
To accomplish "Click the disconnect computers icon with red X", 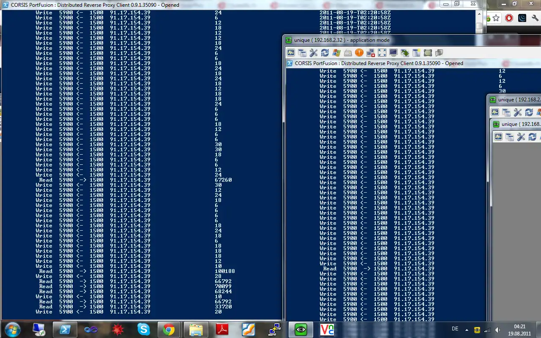I will pos(371,53).
